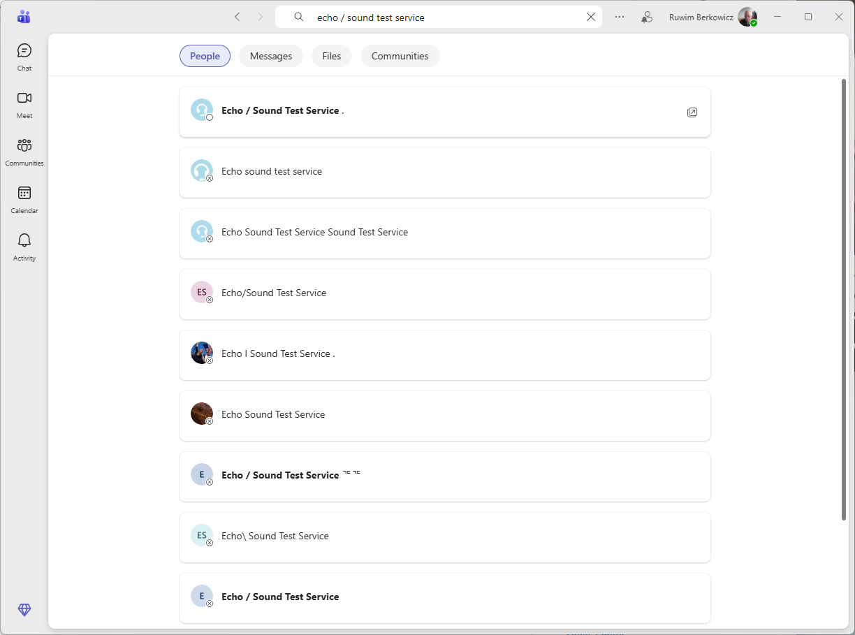Open Ruwim Berkowicz profile picture menu

(747, 17)
